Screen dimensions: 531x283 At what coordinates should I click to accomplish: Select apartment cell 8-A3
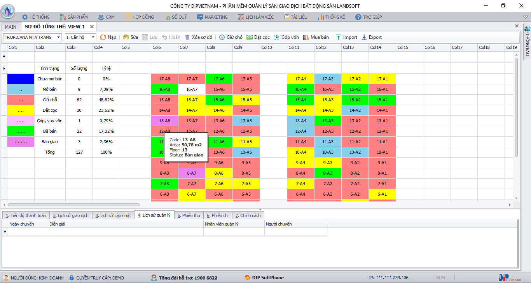click(x=328, y=173)
